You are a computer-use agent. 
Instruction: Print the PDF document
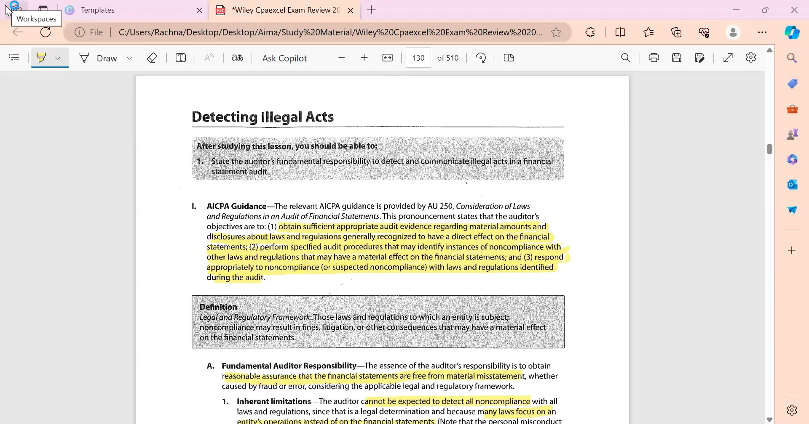tap(654, 58)
